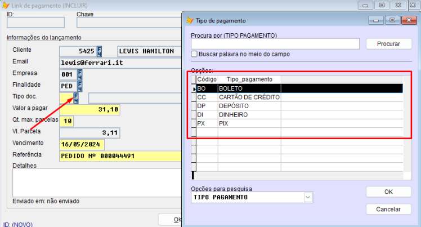Select the PIX row
Viewport: 421px width, 227px height.
299,123
